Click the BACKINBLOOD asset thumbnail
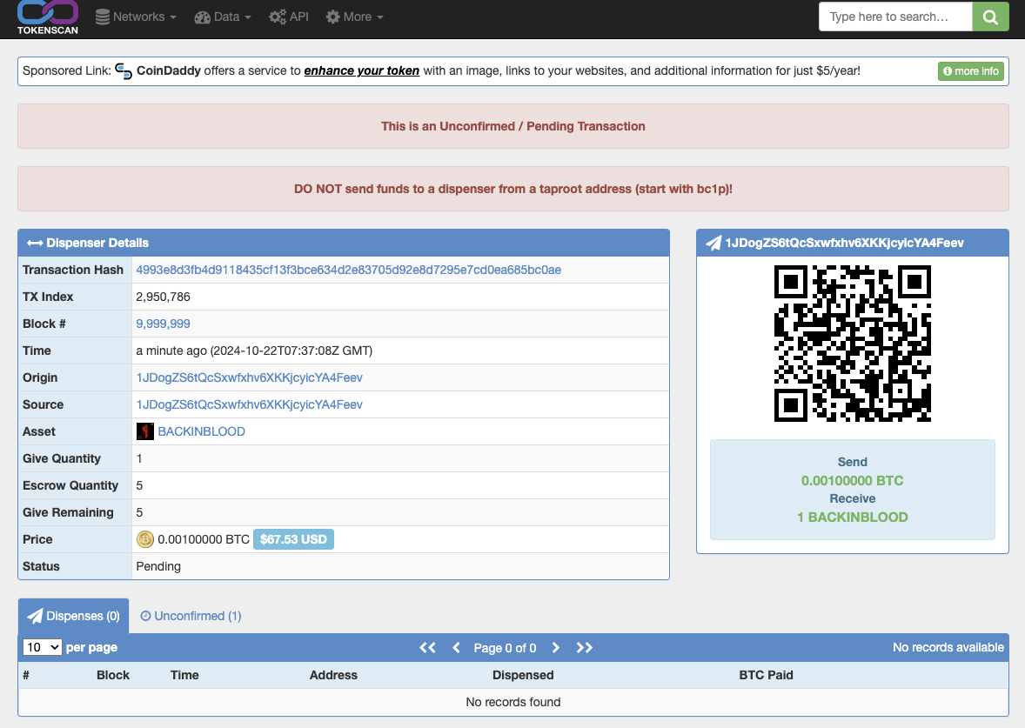 point(144,431)
